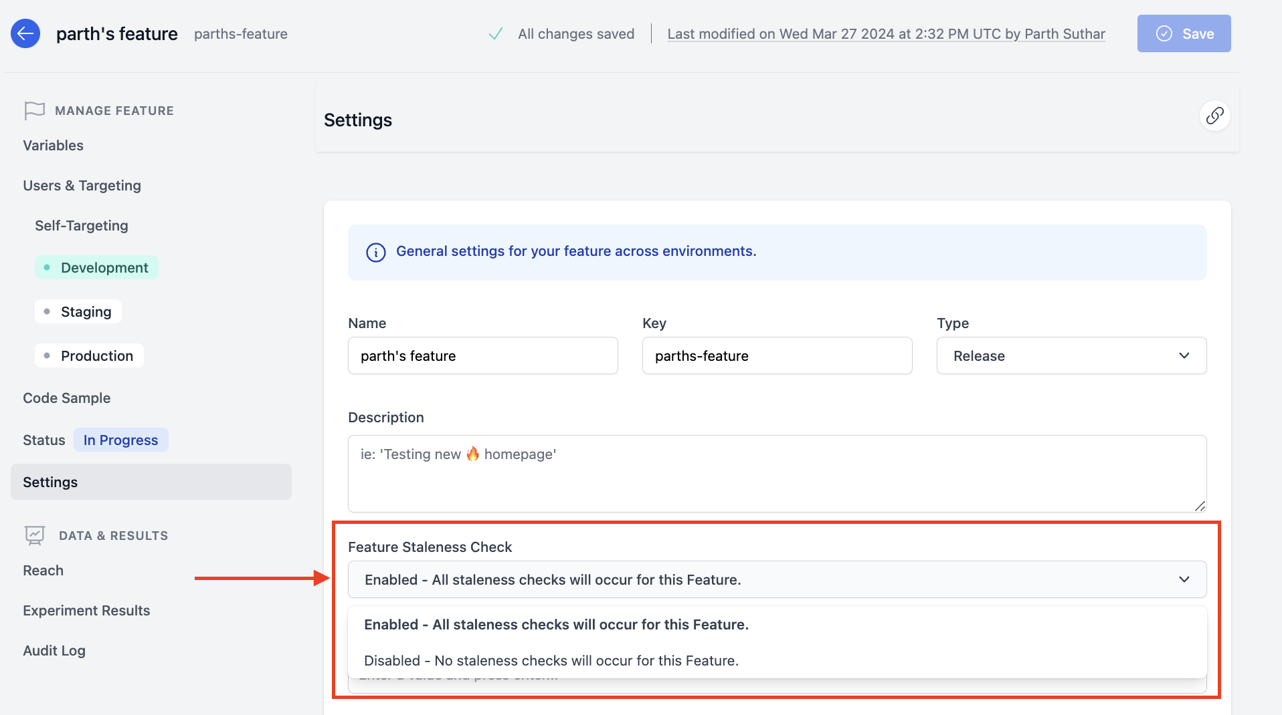Copy the Settings page link via the link icon
Viewport: 1282px width, 715px height.
pos(1215,116)
